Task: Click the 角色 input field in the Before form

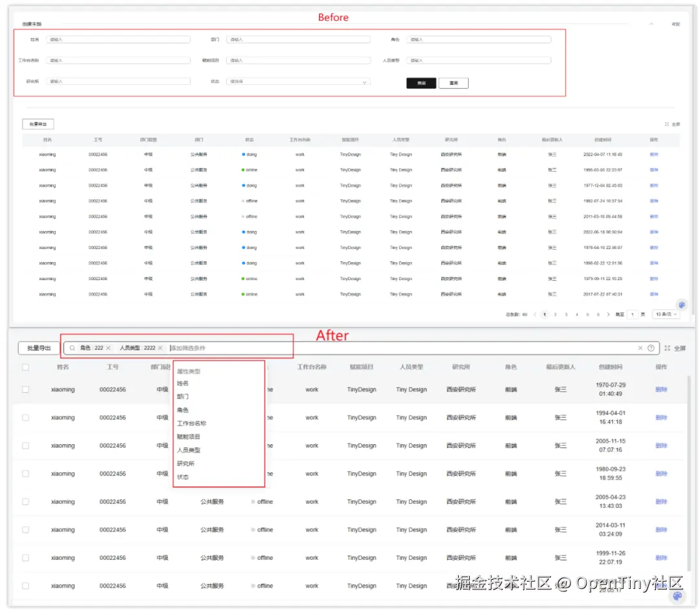Action: pyautogui.click(x=478, y=40)
